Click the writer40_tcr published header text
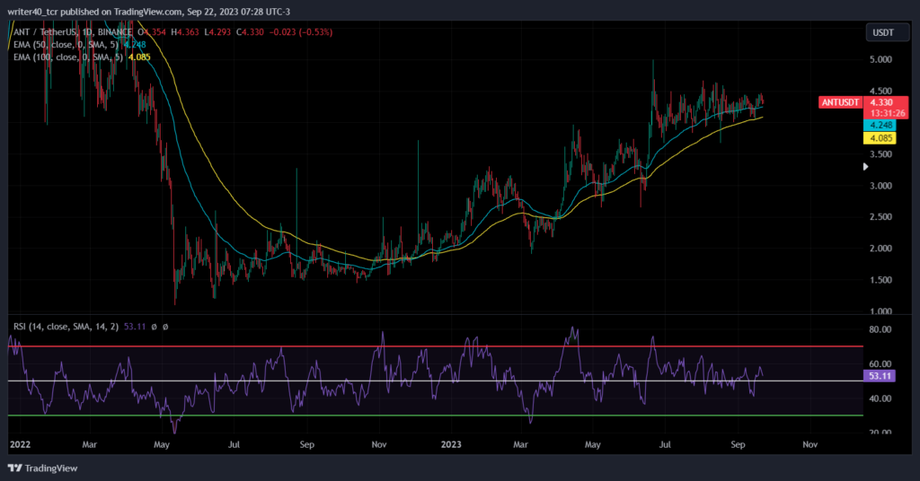This screenshot has height=481, width=920. coord(148,12)
